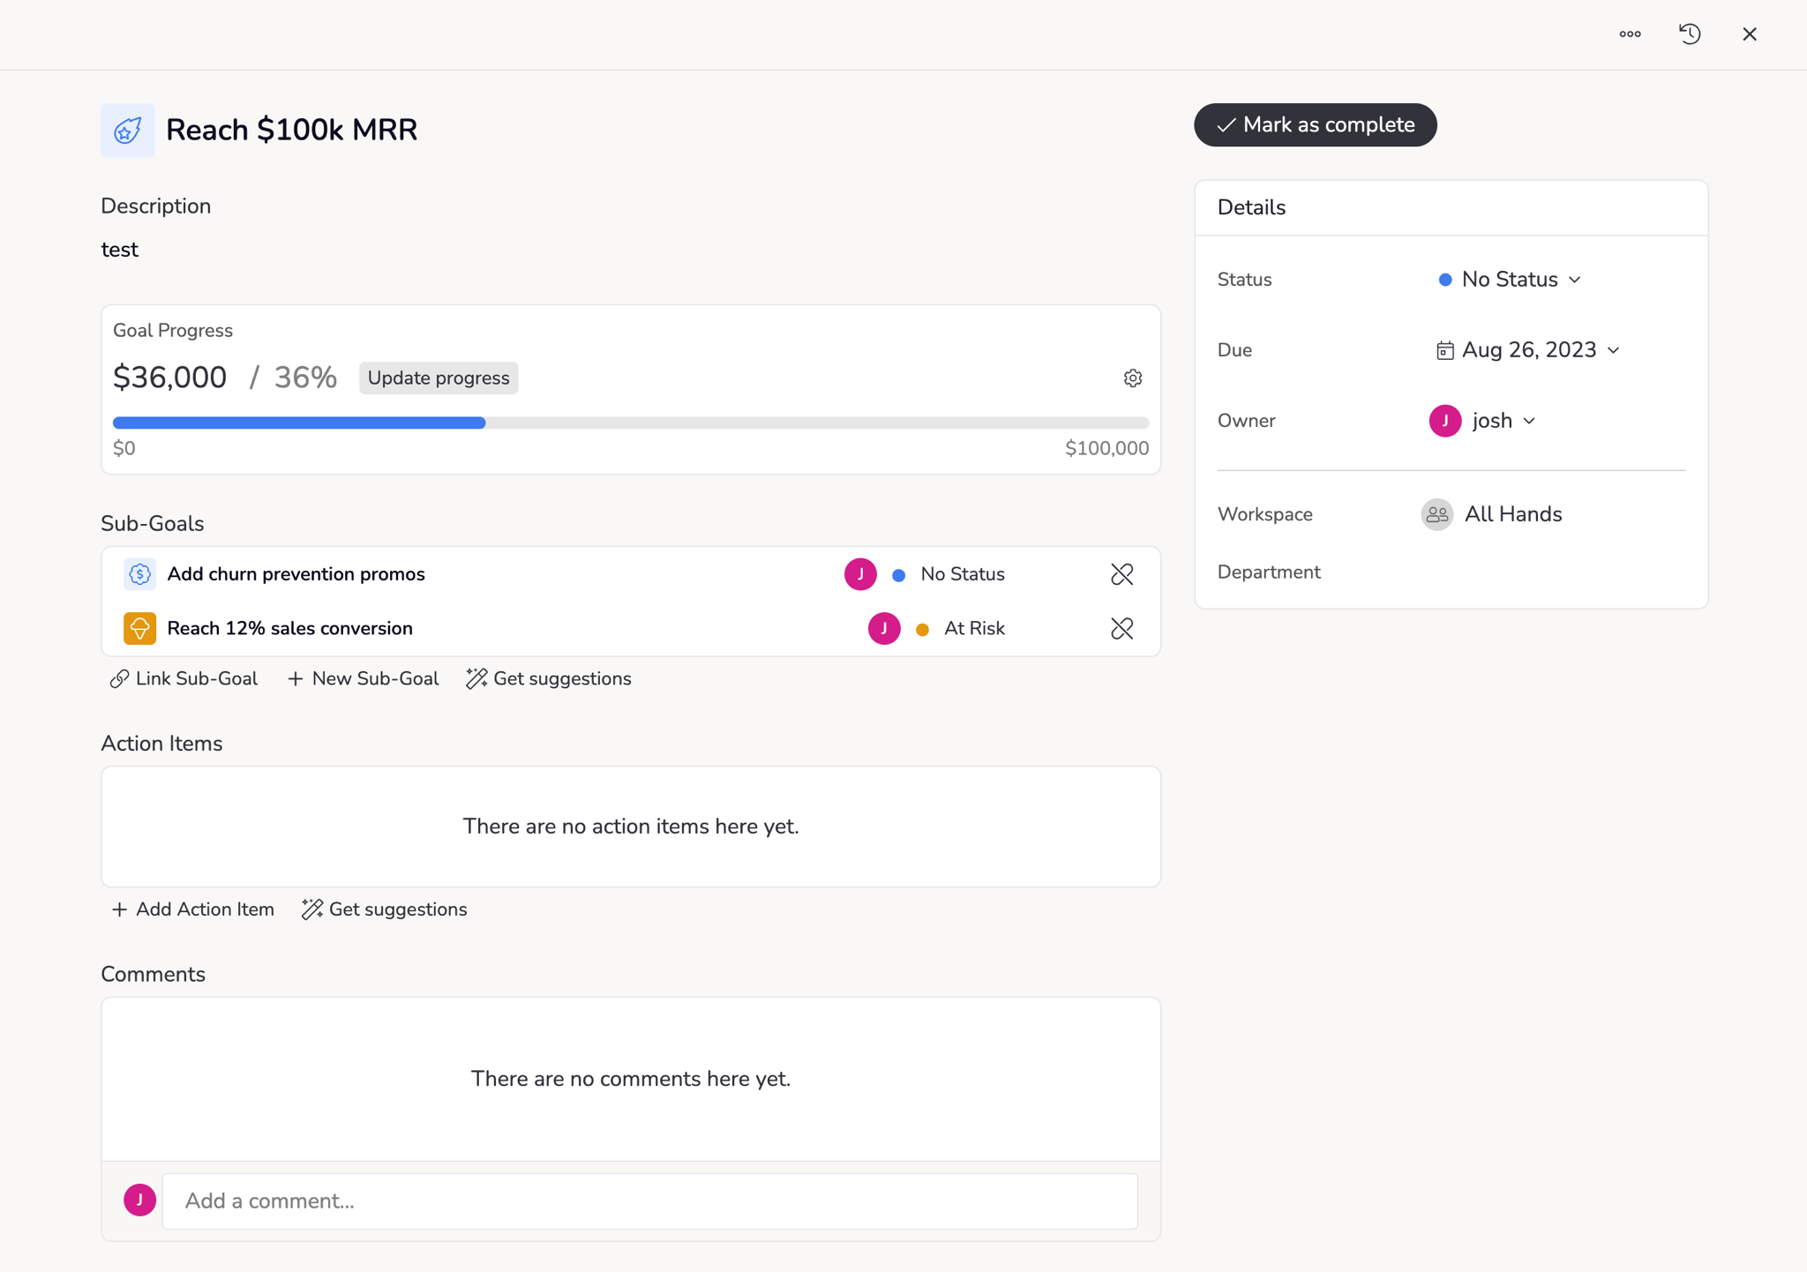
Task: Click Link Sub-Goal
Action: pyautogui.click(x=184, y=679)
